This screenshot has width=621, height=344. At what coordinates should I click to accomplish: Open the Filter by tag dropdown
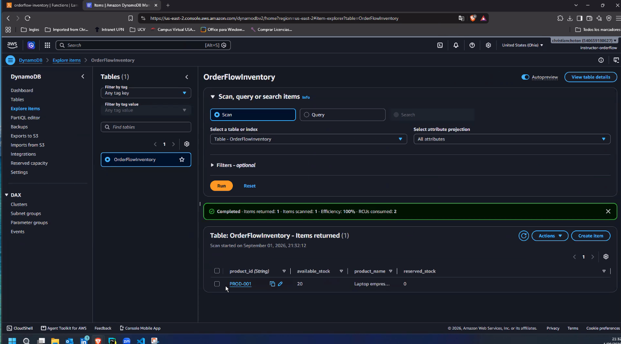(x=146, y=93)
